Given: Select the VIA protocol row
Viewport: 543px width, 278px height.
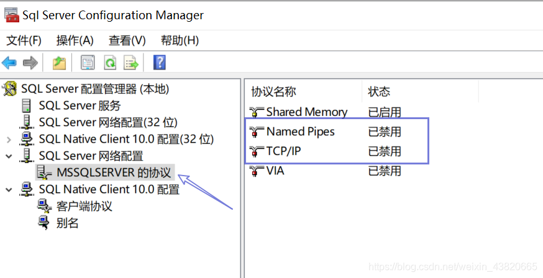Looking at the screenshot, I should click(x=275, y=171).
